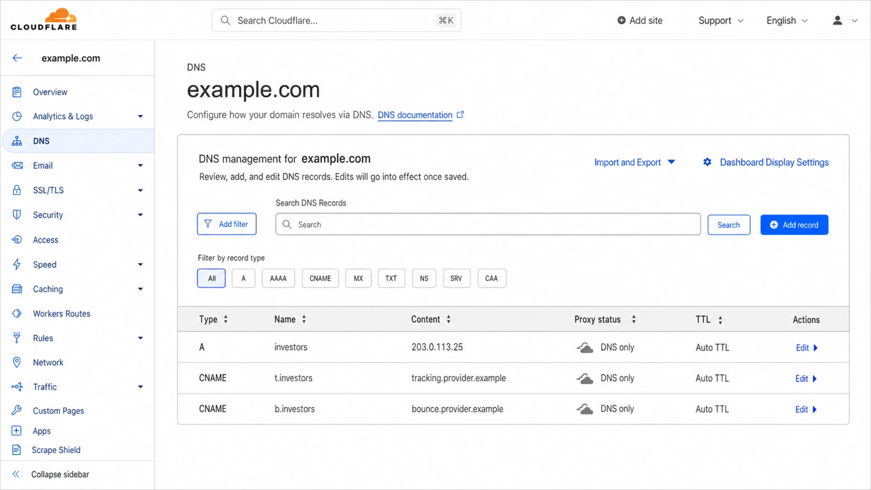871x490 pixels.
Task: Click the Security shield icon
Action: [17, 215]
